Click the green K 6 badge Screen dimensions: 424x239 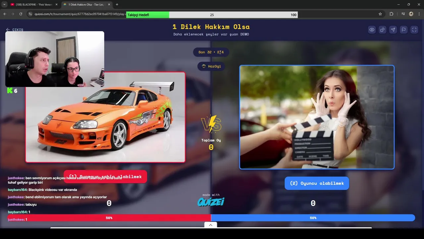pos(12,91)
